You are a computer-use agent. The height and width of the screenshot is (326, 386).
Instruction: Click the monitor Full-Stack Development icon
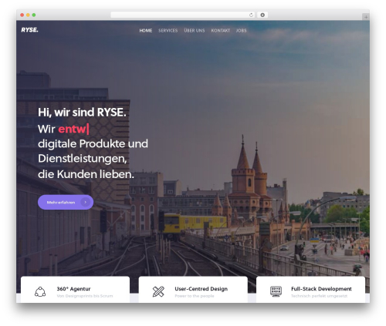(276, 292)
